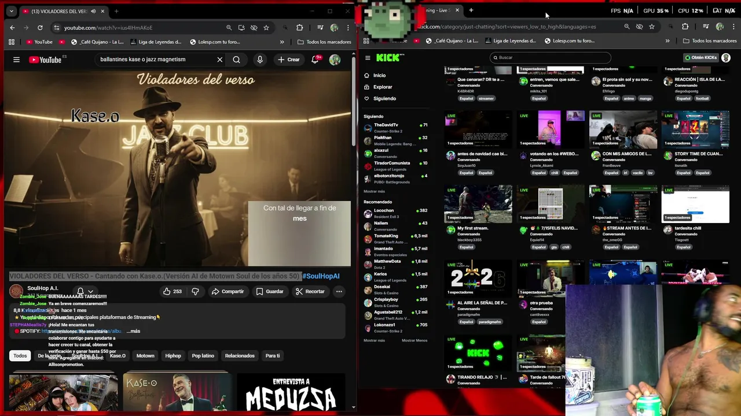Click the Crear create button
The width and height of the screenshot is (741, 416).
pyautogui.click(x=289, y=60)
